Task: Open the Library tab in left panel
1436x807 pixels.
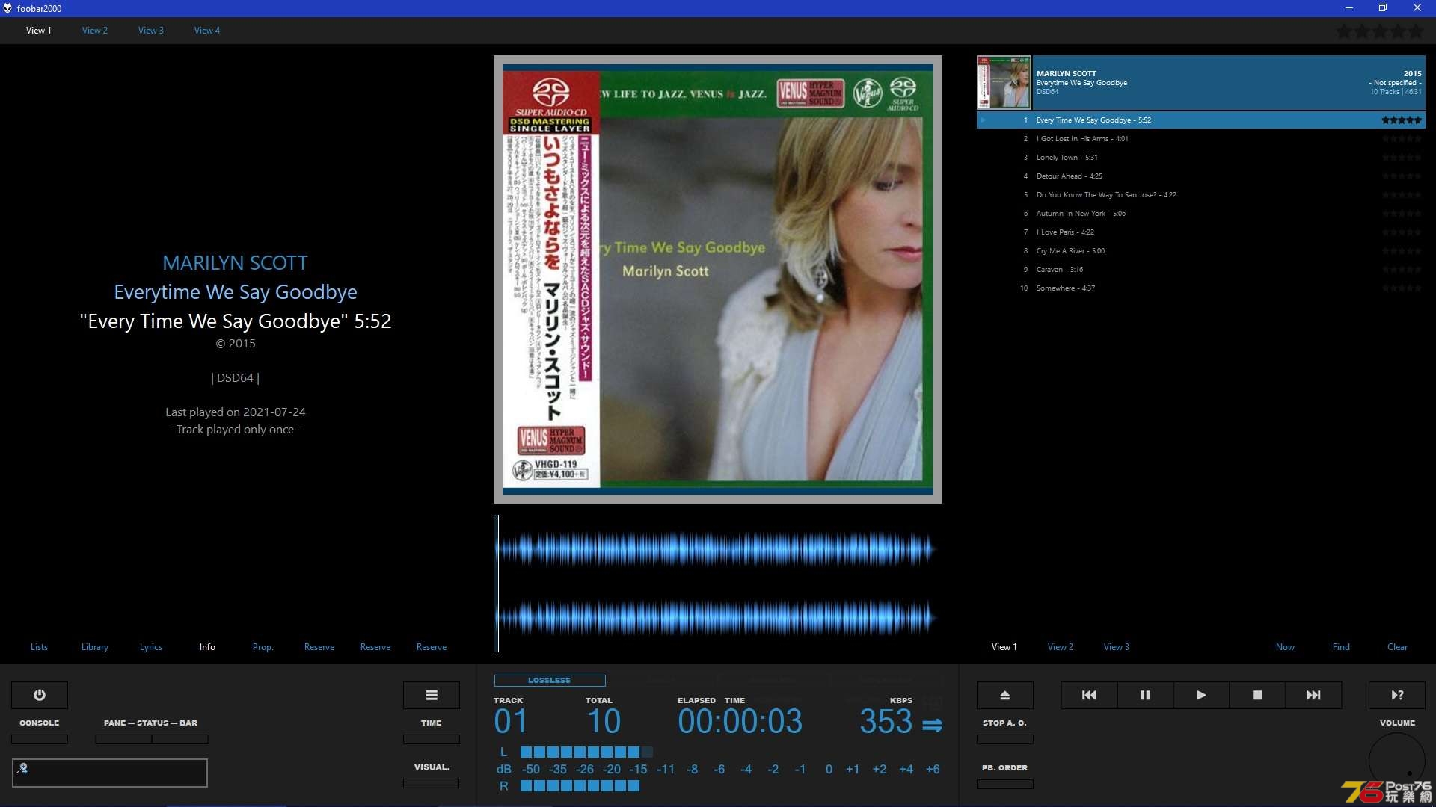Action: tap(95, 647)
